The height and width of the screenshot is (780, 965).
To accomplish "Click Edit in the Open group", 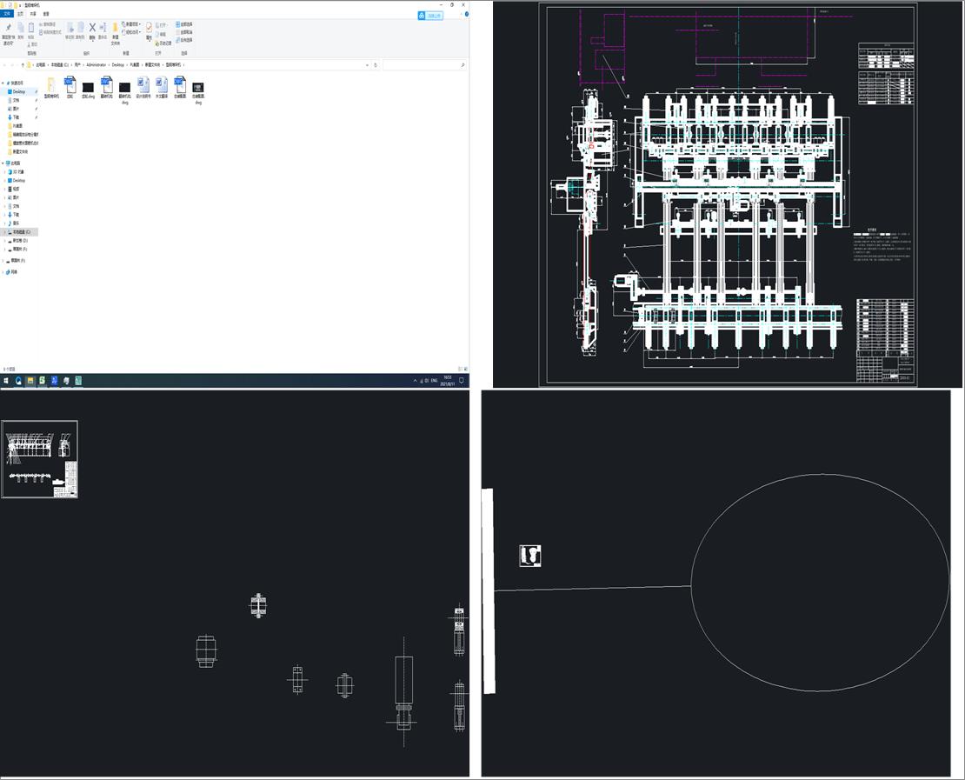I will coord(160,35).
